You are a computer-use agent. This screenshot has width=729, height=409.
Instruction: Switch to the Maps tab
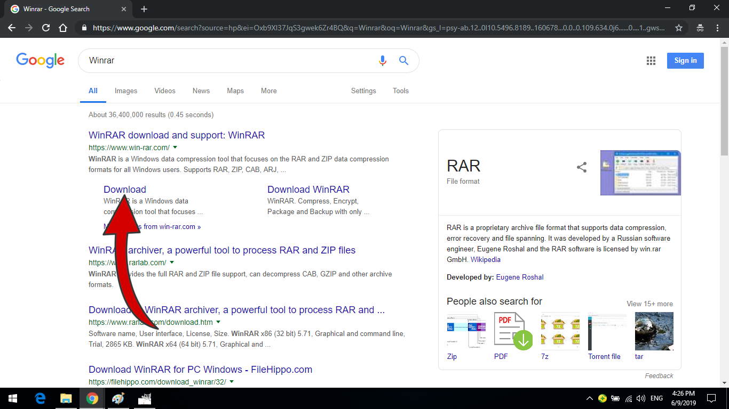tap(235, 91)
